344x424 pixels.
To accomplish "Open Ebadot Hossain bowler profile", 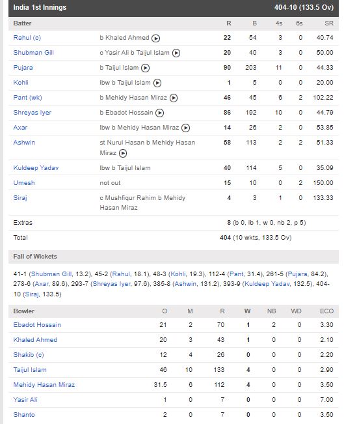I will tap(37, 325).
